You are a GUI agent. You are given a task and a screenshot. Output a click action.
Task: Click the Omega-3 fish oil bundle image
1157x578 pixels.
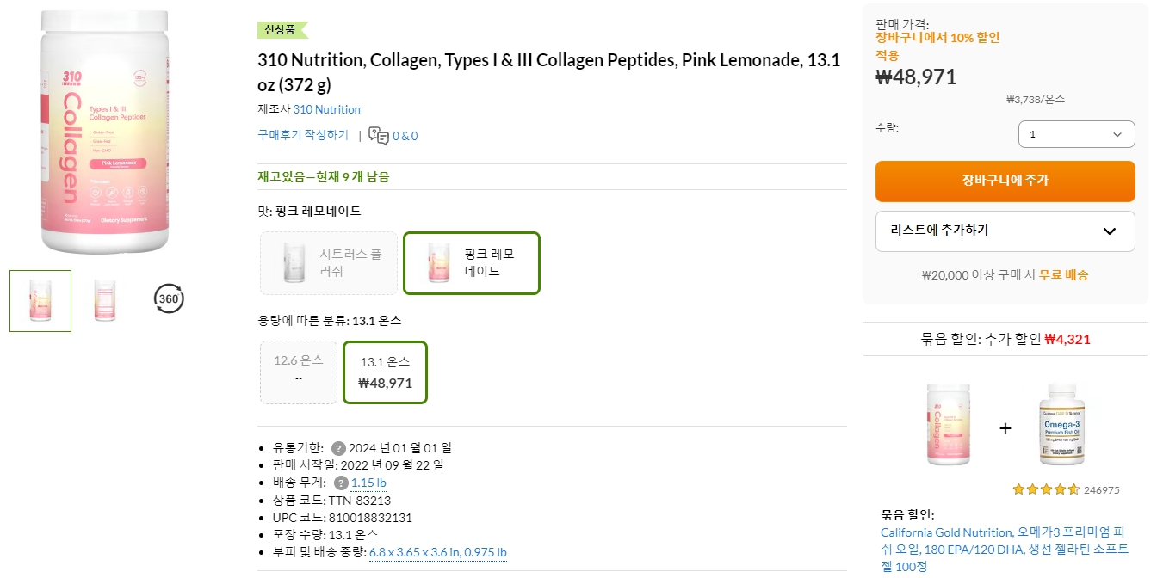tap(1061, 425)
